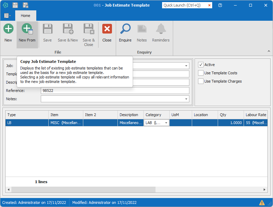Clear the Quick Launch search with red X
Screen dimensions: 273x207
coord(209,5)
